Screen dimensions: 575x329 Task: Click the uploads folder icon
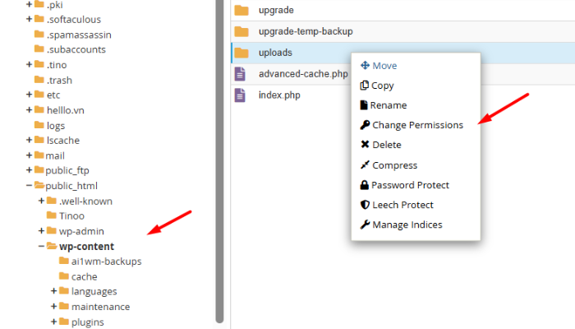click(x=241, y=53)
